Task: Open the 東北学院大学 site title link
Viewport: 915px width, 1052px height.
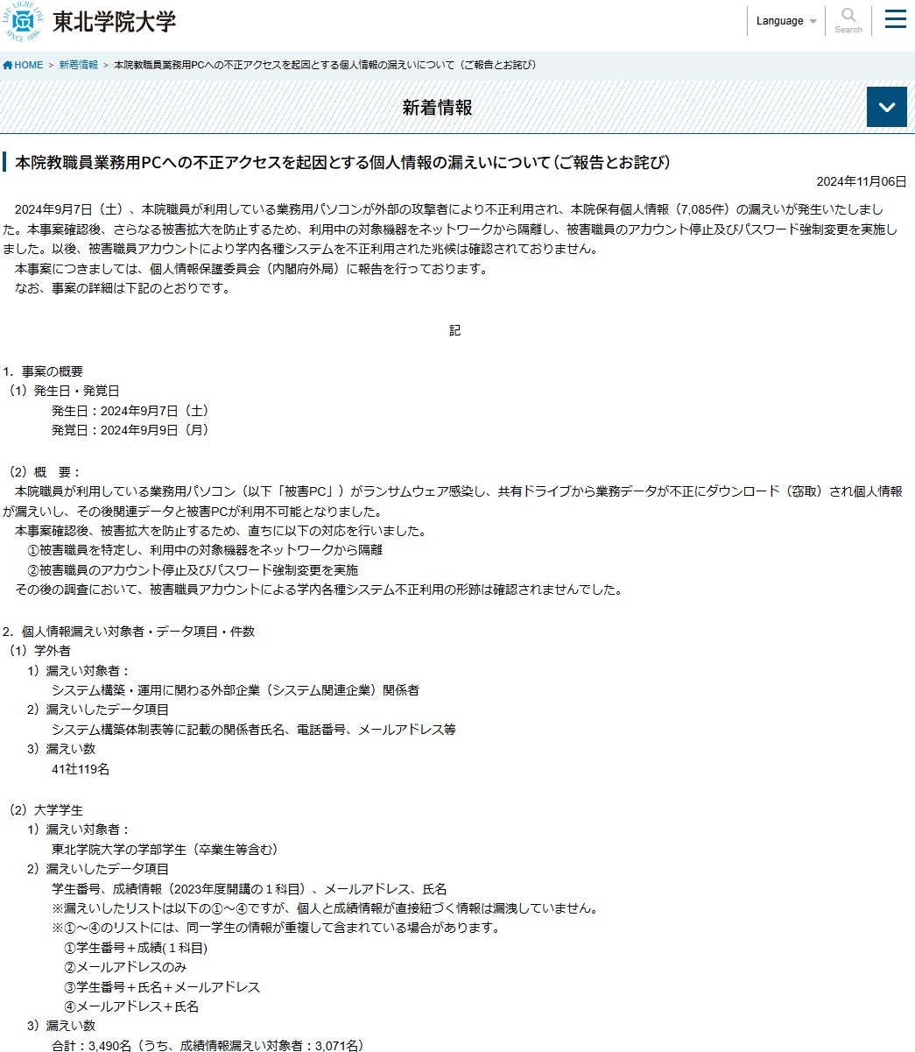Action: 115,23
